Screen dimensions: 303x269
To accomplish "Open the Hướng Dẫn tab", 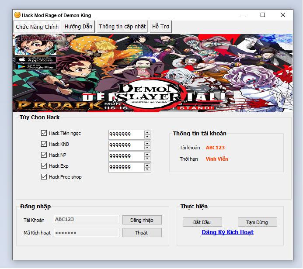I will tap(78, 27).
